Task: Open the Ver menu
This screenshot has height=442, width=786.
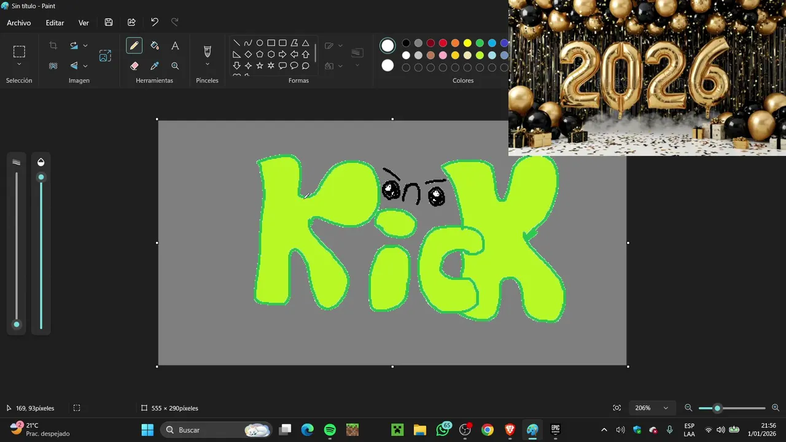Action: (84, 23)
